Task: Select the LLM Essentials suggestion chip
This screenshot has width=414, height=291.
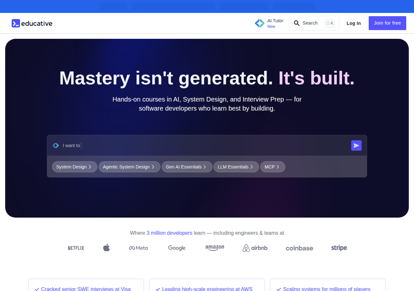Action: click(236, 167)
